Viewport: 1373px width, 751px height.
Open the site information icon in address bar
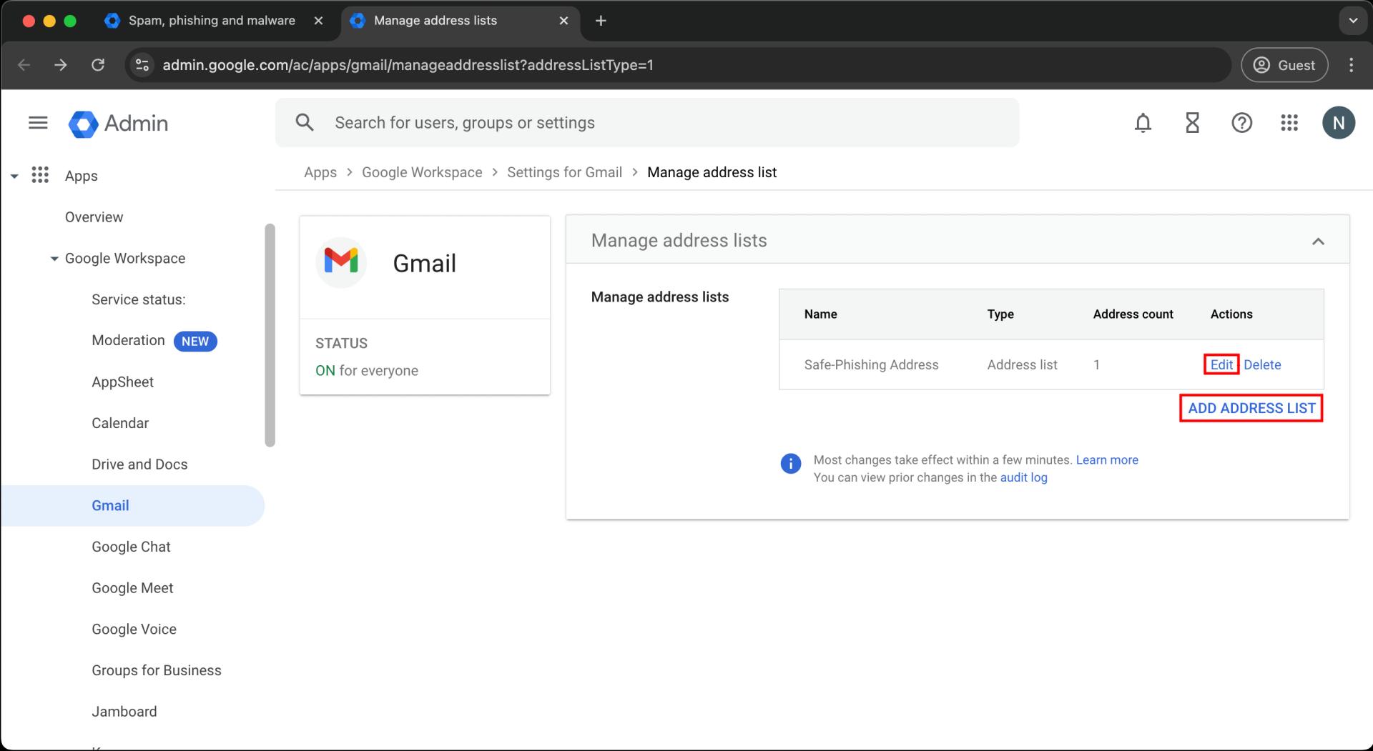click(142, 65)
